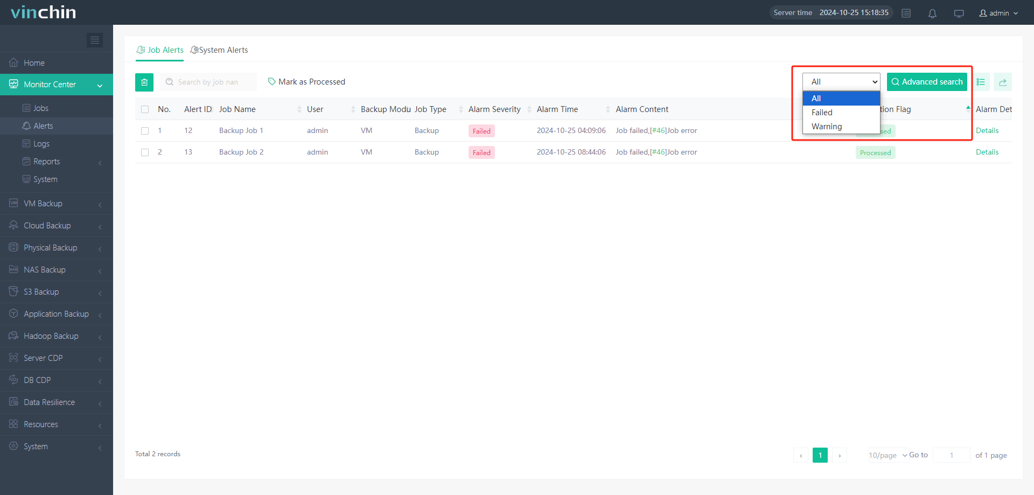1034x495 pixels.
Task: Check the box for Backup Job 1
Action: coord(145,131)
